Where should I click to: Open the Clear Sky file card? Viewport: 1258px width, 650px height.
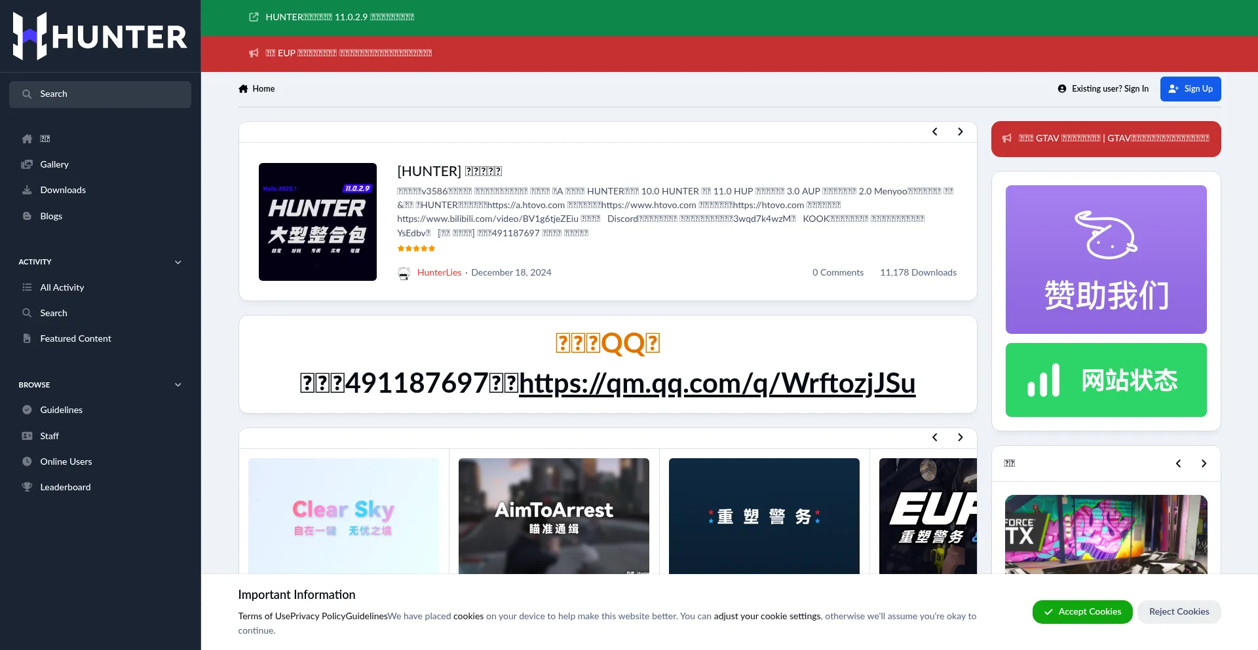[343, 516]
